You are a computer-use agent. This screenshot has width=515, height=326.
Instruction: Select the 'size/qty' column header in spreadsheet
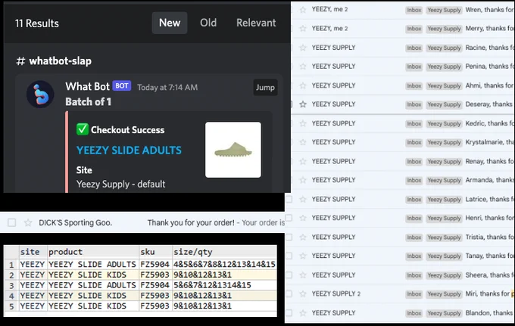224,252
